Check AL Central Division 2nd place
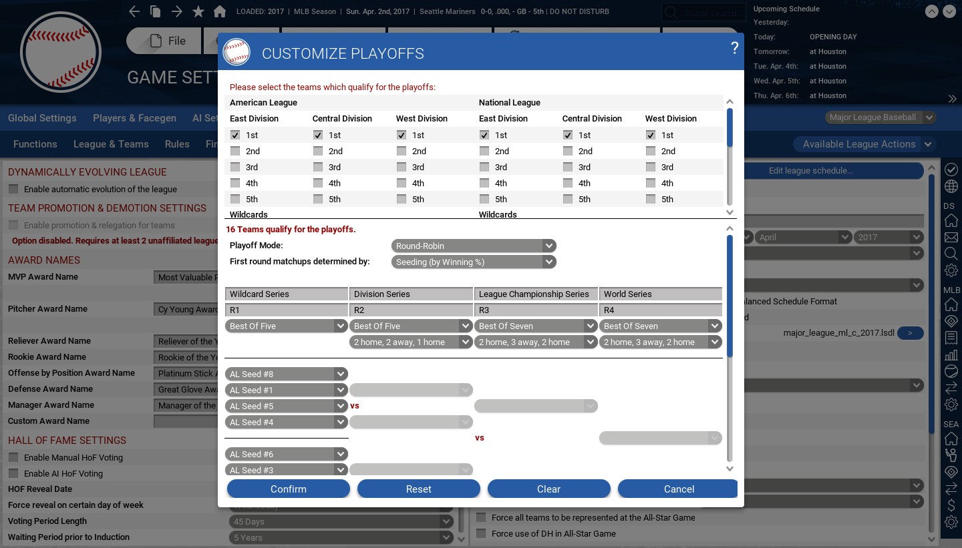The height and width of the screenshot is (548, 962). click(x=318, y=151)
